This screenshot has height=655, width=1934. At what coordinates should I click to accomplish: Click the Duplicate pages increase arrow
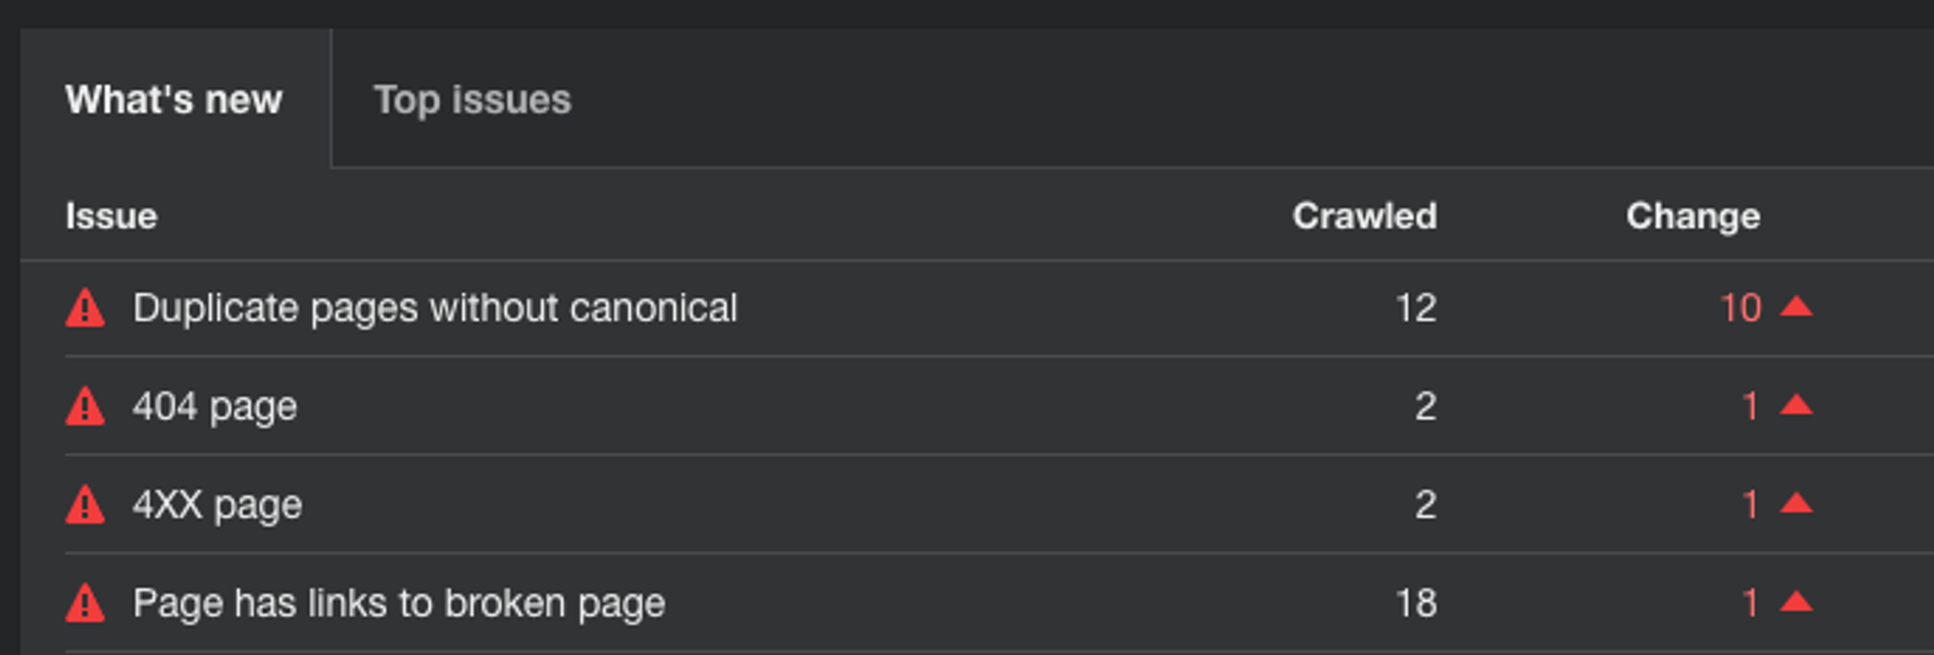pyautogui.click(x=1796, y=307)
